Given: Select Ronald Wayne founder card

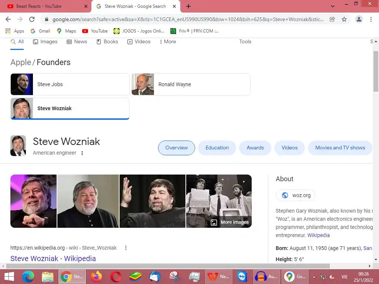Looking at the screenshot, I should [191, 84].
